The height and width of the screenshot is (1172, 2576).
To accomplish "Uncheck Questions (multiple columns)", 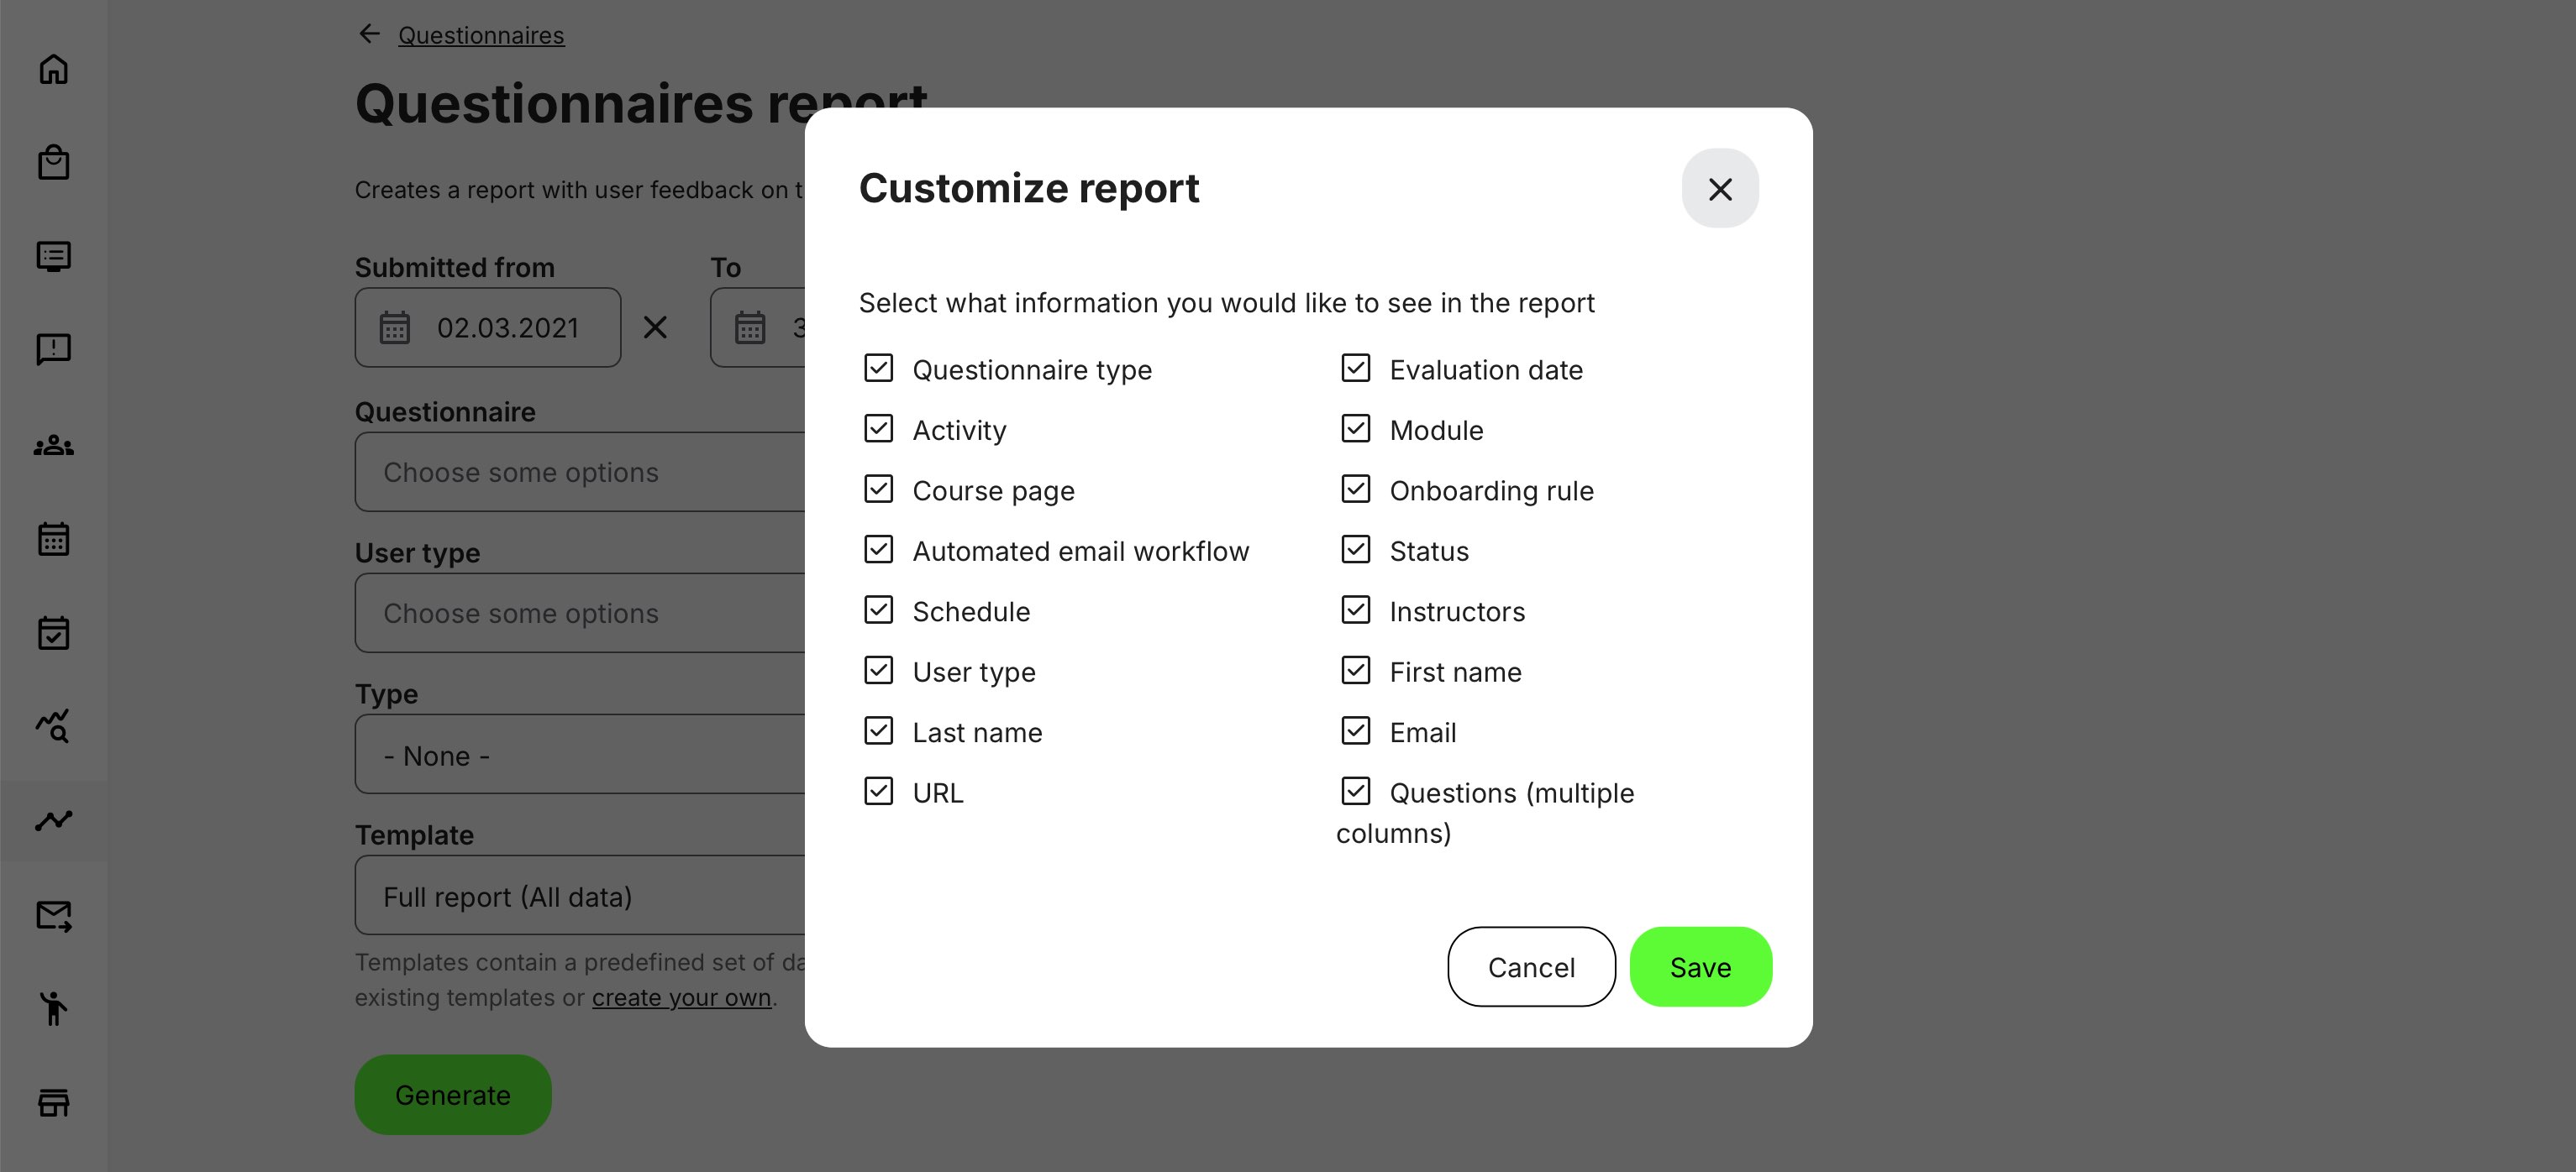I will click(x=1355, y=792).
